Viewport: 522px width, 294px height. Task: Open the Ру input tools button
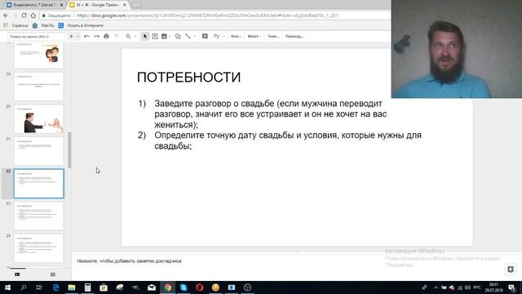217,36
